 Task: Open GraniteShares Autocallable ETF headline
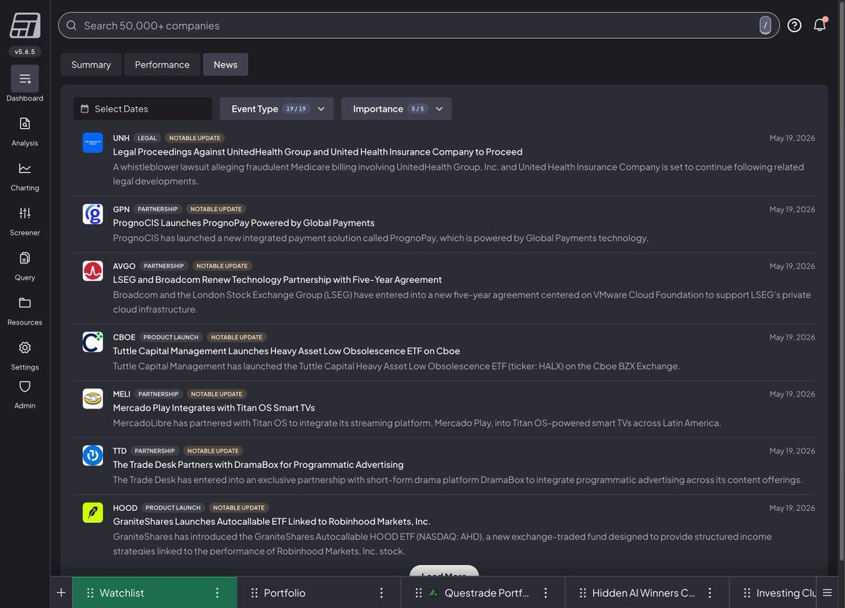click(272, 522)
